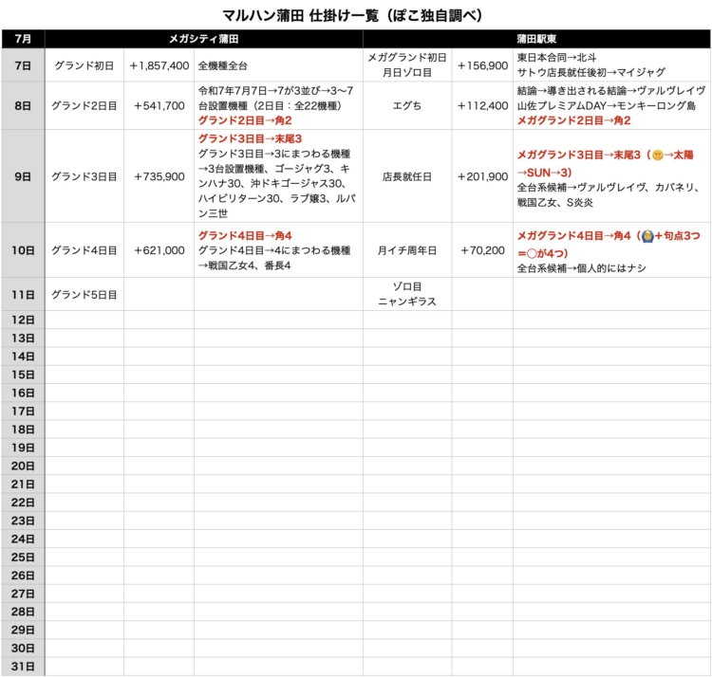Image resolution: width=712 pixels, height=677 pixels.
Task: Select the 7月 header cell
Action: [x=23, y=39]
